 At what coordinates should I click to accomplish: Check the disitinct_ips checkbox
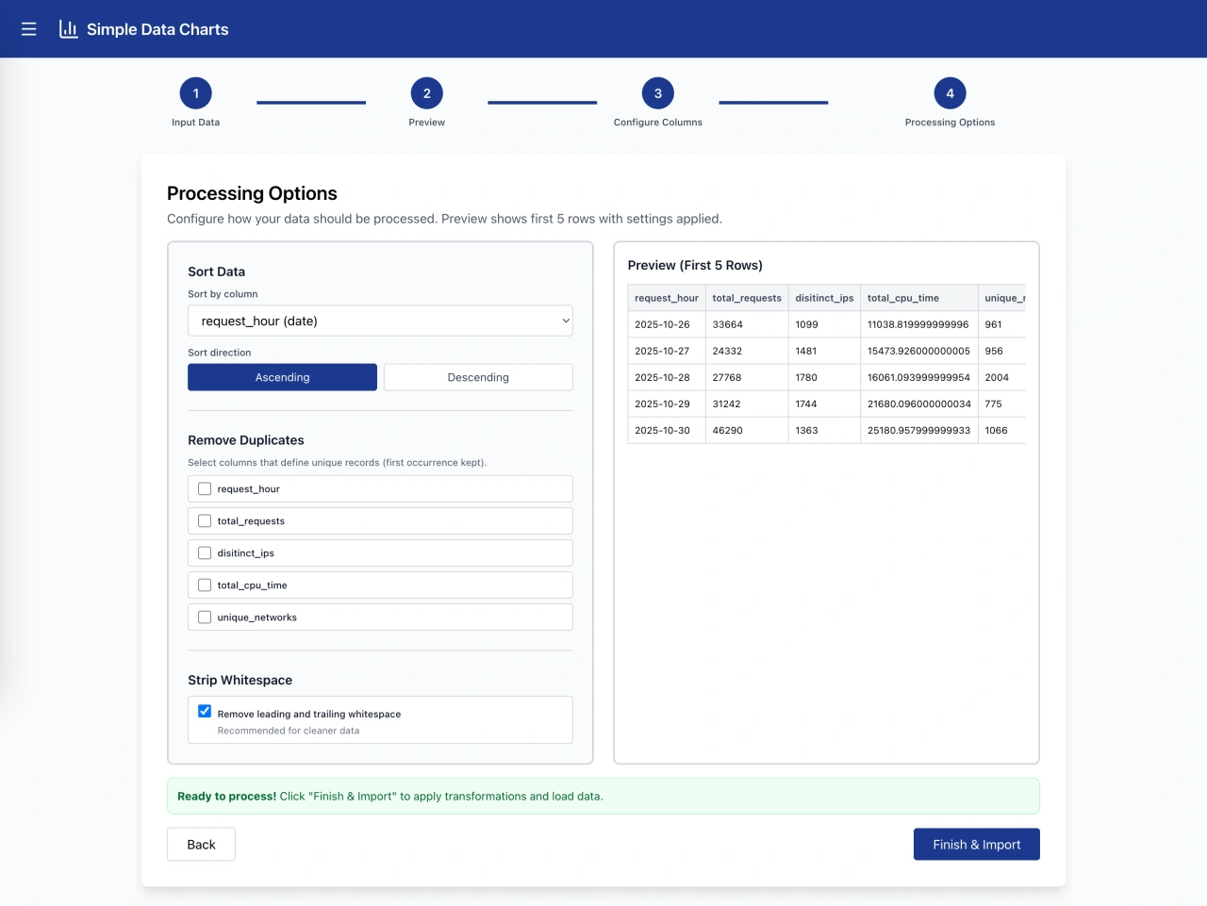(205, 552)
